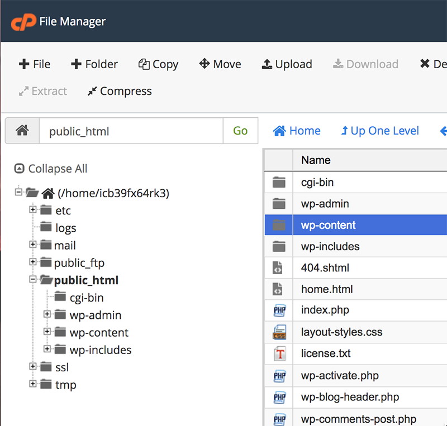Select the layout-styles.css file name

click(x=341, y=332)
